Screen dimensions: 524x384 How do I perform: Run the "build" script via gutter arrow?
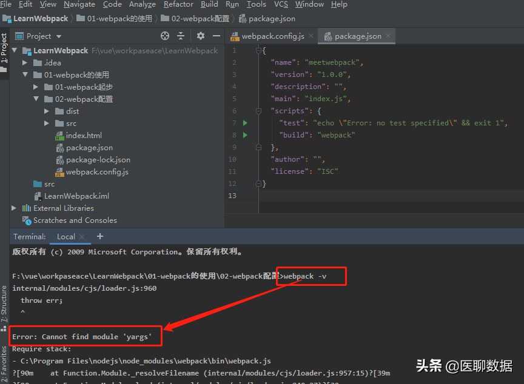click(245, 135)
